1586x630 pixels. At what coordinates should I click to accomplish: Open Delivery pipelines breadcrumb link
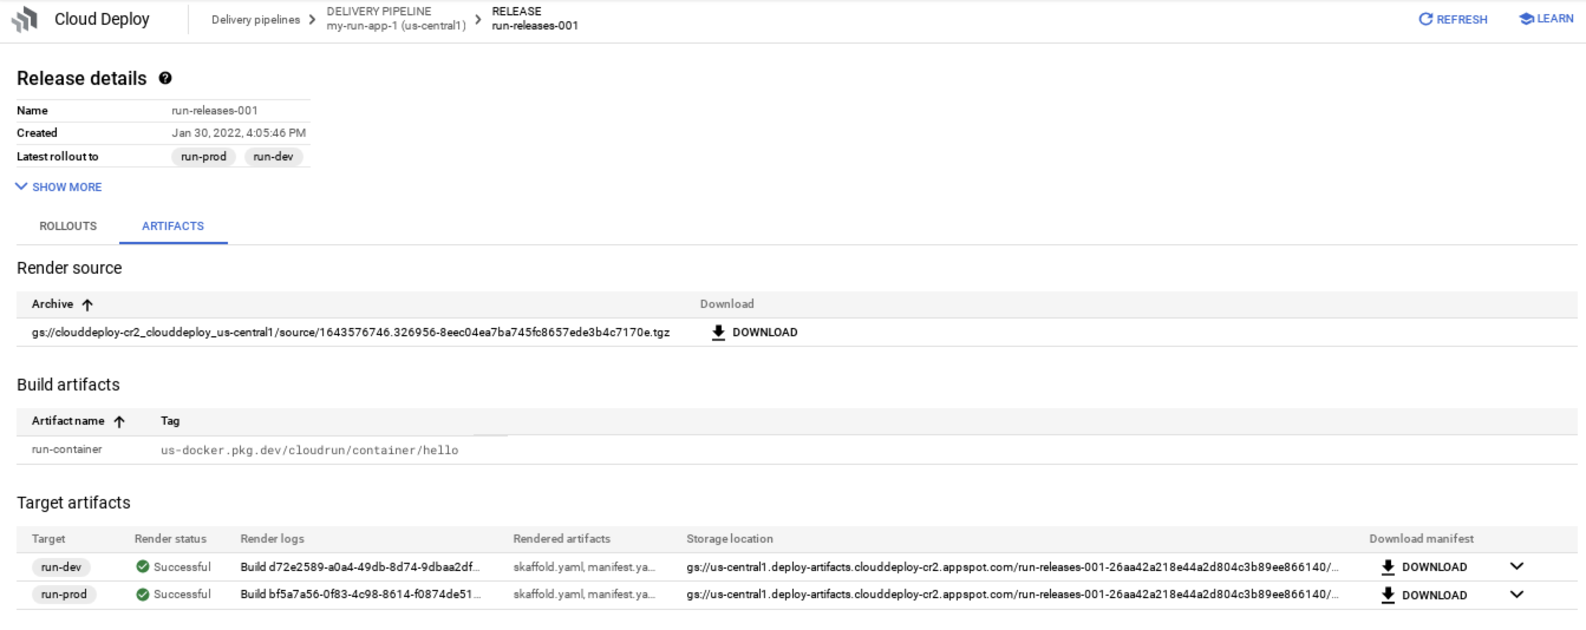[256, 19]
